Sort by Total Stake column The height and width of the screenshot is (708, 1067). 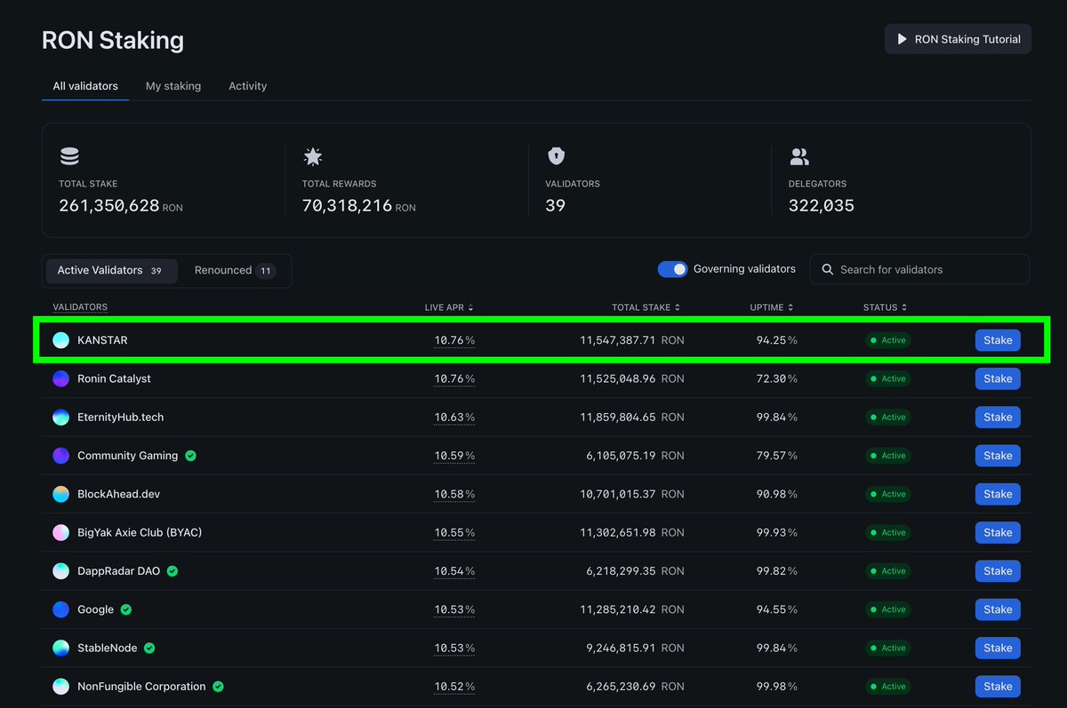click(646, 307)
